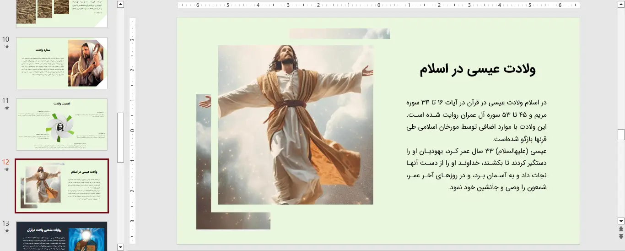Click the slide title 'ولادت عیسی در اسلام'
This screenshot has height=251, width=625.
point(478,69)
